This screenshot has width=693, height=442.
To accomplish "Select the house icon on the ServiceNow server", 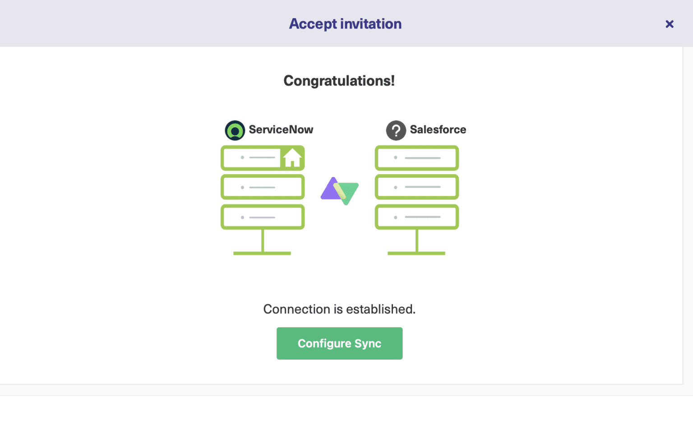I will [293, 158].
